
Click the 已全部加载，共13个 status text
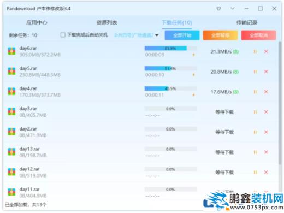[x=26, y=205]
